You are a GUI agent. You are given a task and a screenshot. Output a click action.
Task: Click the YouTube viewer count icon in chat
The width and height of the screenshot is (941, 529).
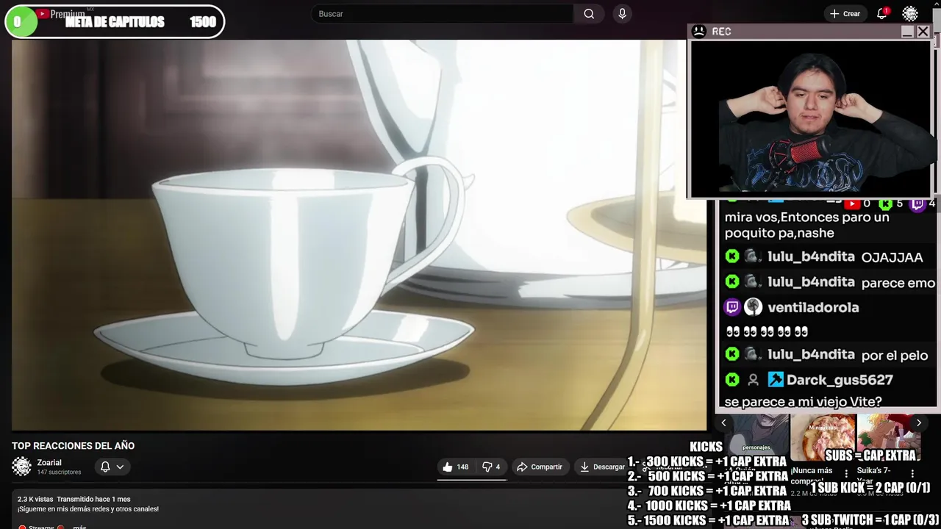tap(851, 204)
